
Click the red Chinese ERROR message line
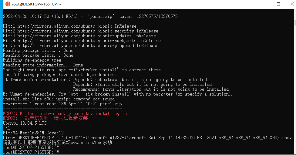46,118
